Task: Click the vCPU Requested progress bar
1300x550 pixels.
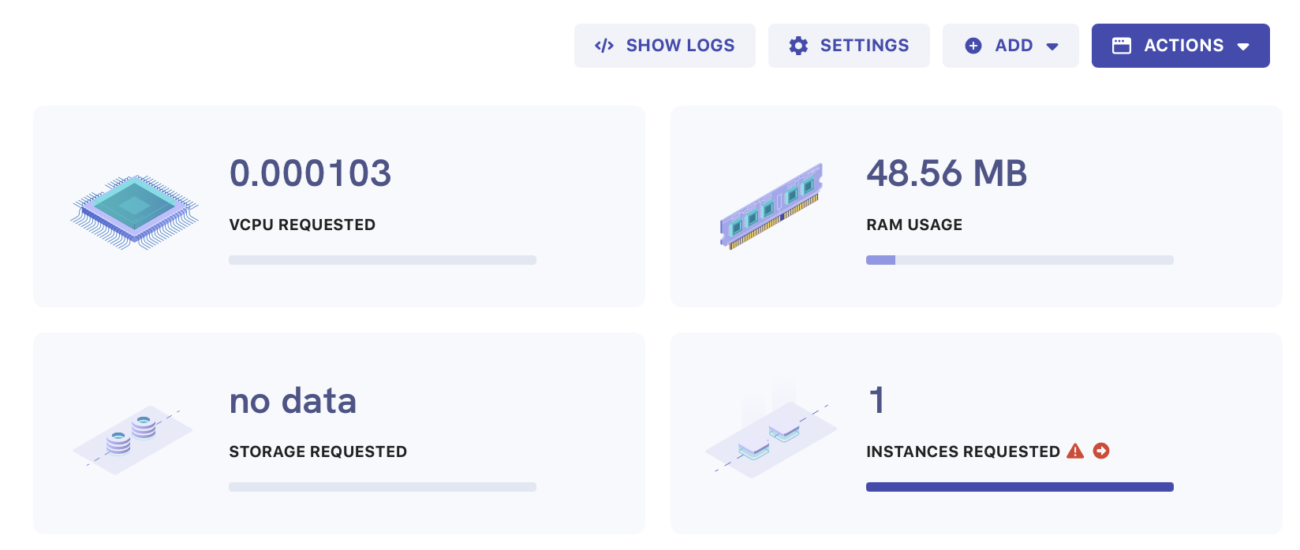Action: point(382,260)
